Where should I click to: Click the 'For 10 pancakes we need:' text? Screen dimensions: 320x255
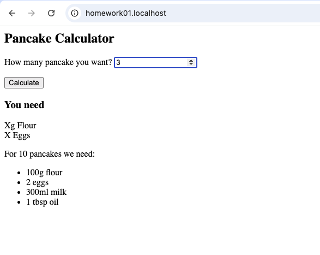pyautogui.click(x=50, y=154)
